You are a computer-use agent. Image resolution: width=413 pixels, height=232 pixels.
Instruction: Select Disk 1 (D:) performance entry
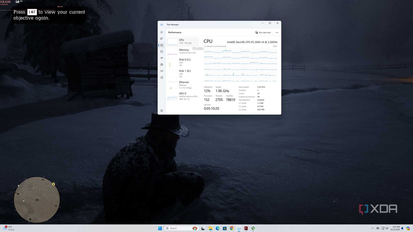183,73
